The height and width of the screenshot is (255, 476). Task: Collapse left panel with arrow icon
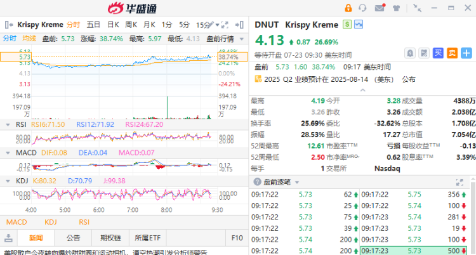coord(9,25)
